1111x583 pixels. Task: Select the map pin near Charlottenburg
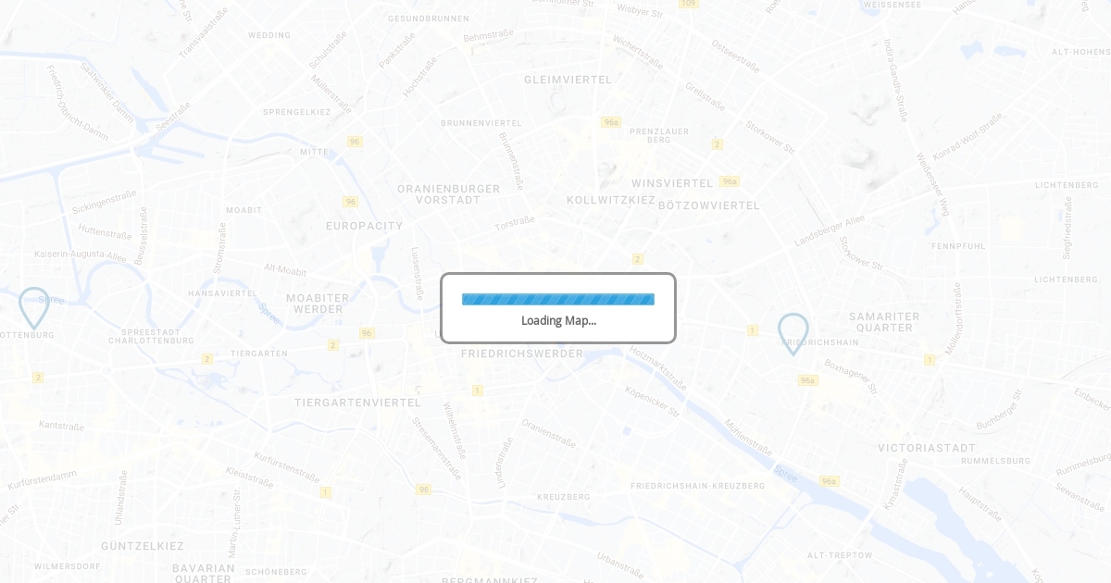point(34,307)
